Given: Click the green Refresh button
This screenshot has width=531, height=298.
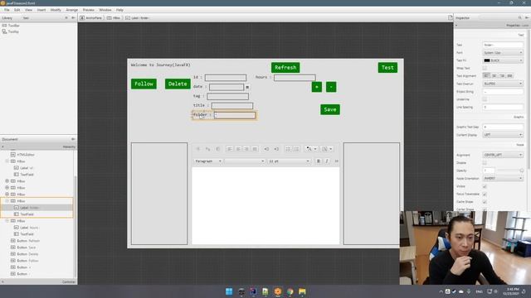Looking at the screenshot, I should pos(285,68).
